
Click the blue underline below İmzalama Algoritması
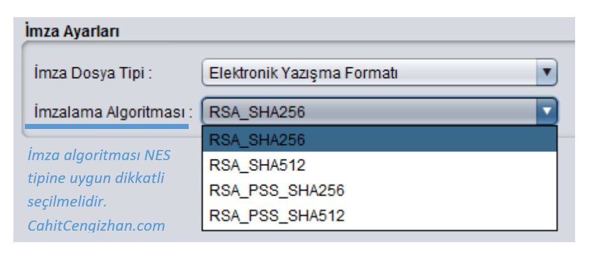pyautogui.click(x=106, y=126)
